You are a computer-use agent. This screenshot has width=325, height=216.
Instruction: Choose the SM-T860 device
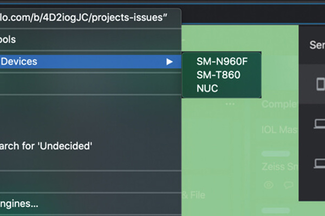click(x=218, y=75)
